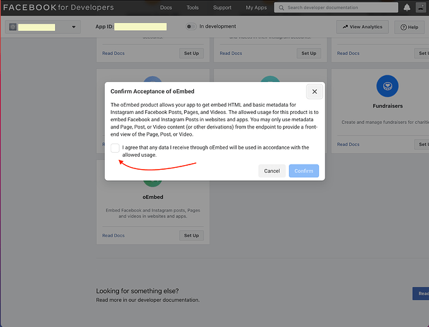The height and width of the screenshot is (327, 429).
Task: Go to Facebook for Developers home logo
Action: click(58, 7)
